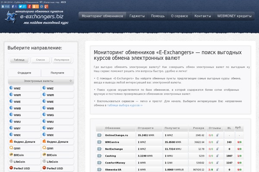The height and width of the screenshot is (172, 259).
Task: Switch to the Таблица view tab
Action: coord(19,60)
